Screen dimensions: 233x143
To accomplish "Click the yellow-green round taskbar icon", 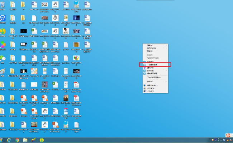I will tap(42, 140).
